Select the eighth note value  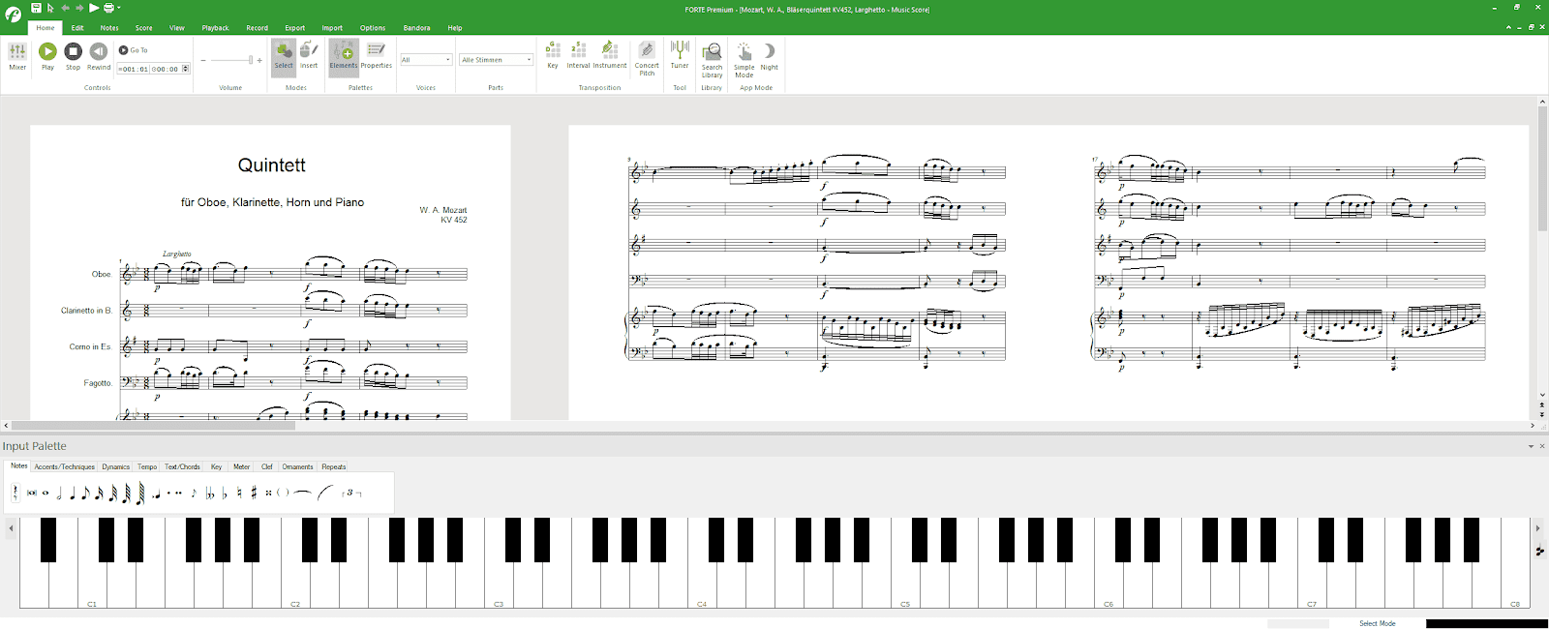[85, 494]
